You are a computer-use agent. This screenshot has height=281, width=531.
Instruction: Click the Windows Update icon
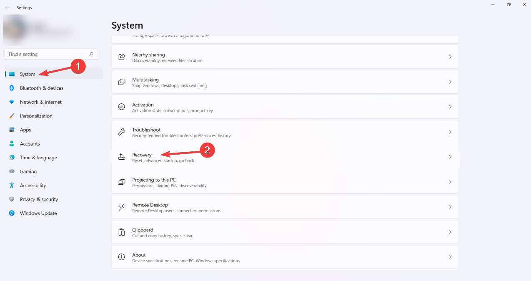tap(12, 213)
